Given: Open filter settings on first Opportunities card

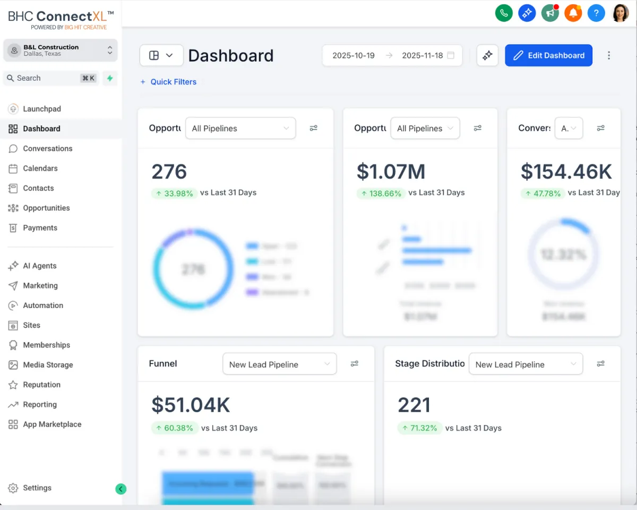Looking at the screenshot, I should point(314,128).
